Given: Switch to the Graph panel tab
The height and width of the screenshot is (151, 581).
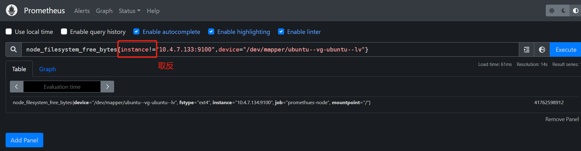Looking at the screenshot, I should point(47,69).
